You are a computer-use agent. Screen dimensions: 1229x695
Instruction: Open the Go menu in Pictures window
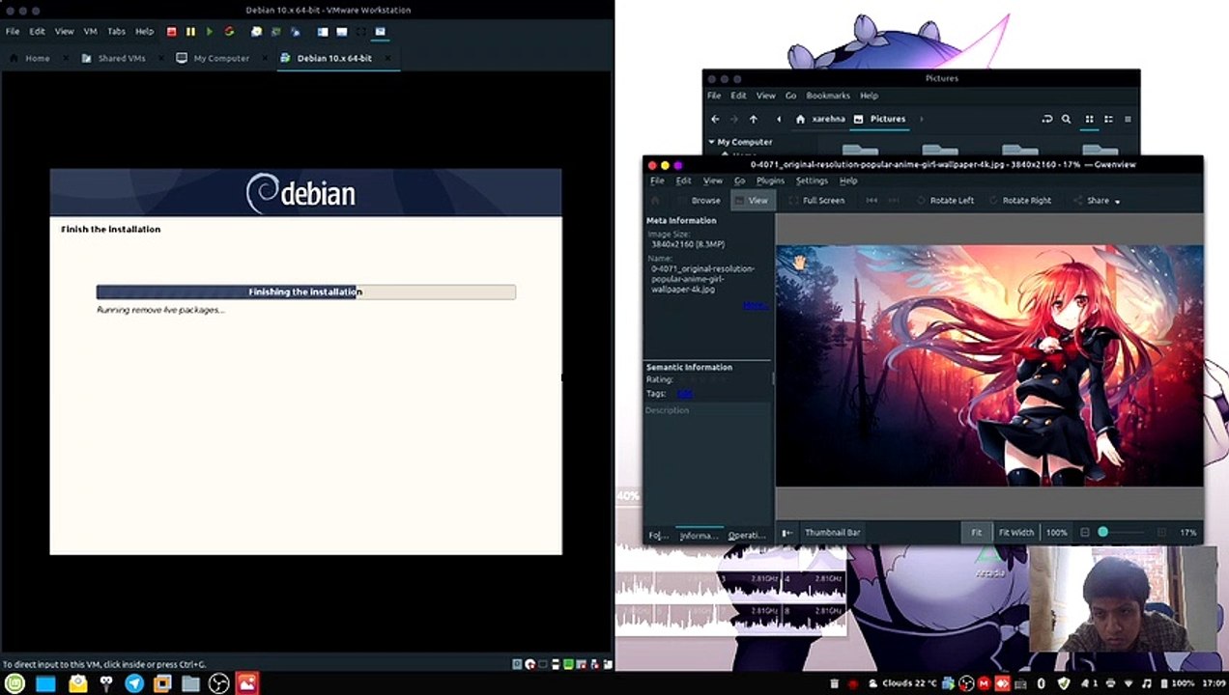790,96
